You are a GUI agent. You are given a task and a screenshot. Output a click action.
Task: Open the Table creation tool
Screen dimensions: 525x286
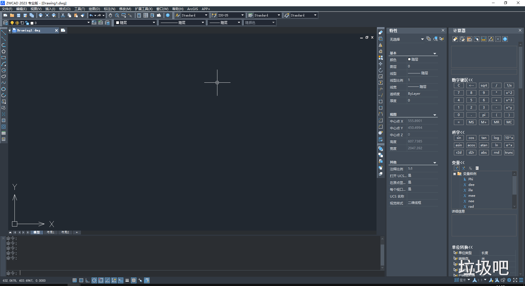[4, 133]
